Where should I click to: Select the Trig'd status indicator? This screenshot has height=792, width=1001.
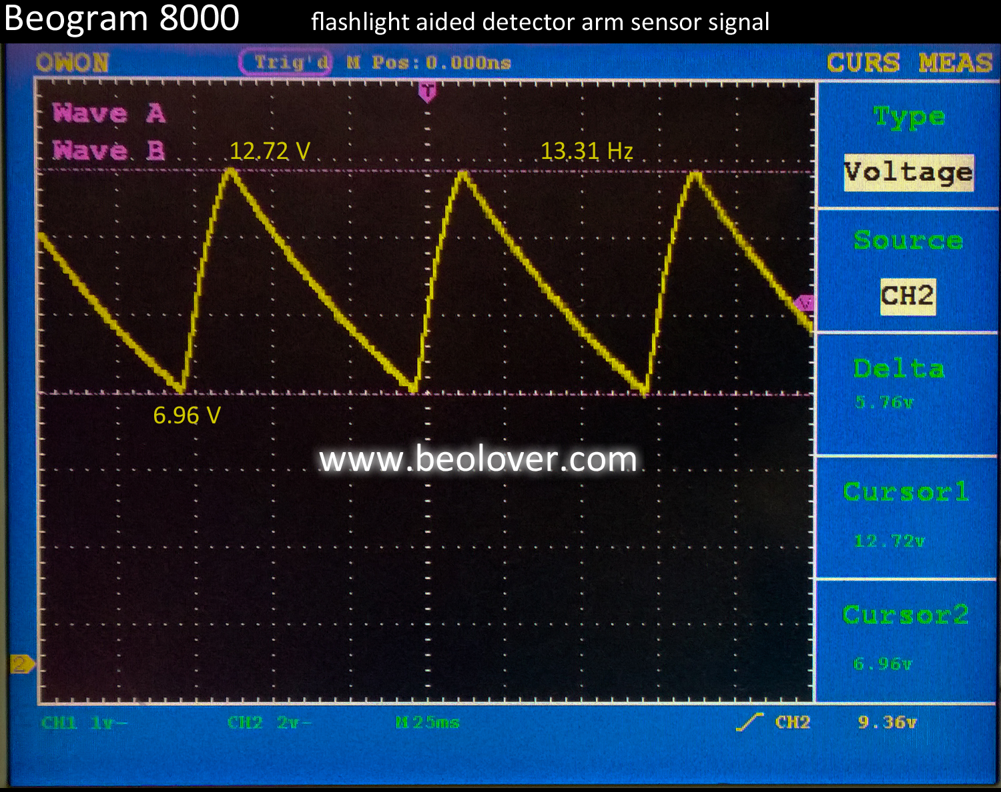tap(292, 63)
